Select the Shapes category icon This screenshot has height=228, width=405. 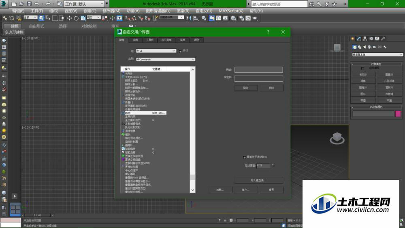pos(360,47)
